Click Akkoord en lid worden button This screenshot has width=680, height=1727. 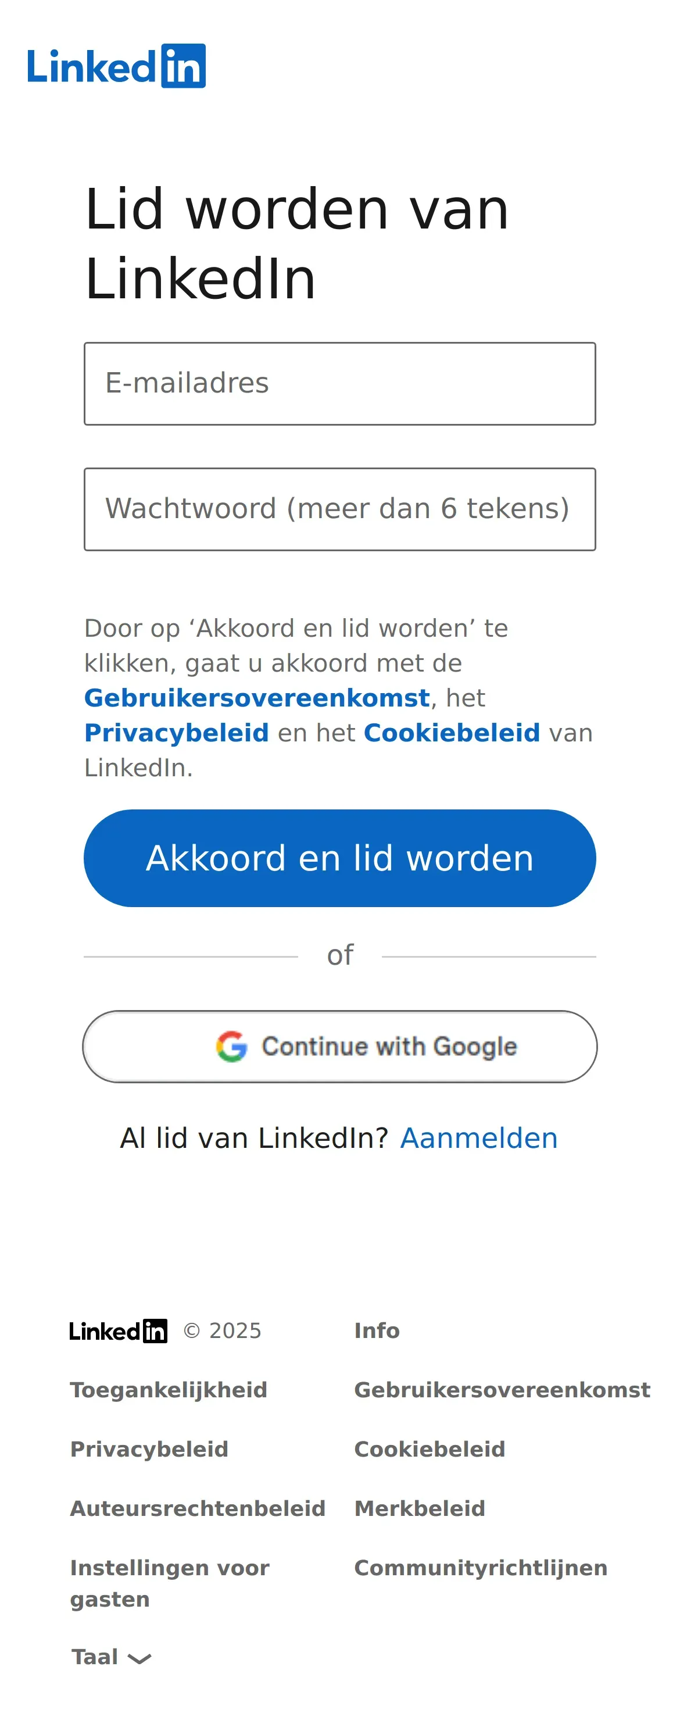(x=339, y=858)
